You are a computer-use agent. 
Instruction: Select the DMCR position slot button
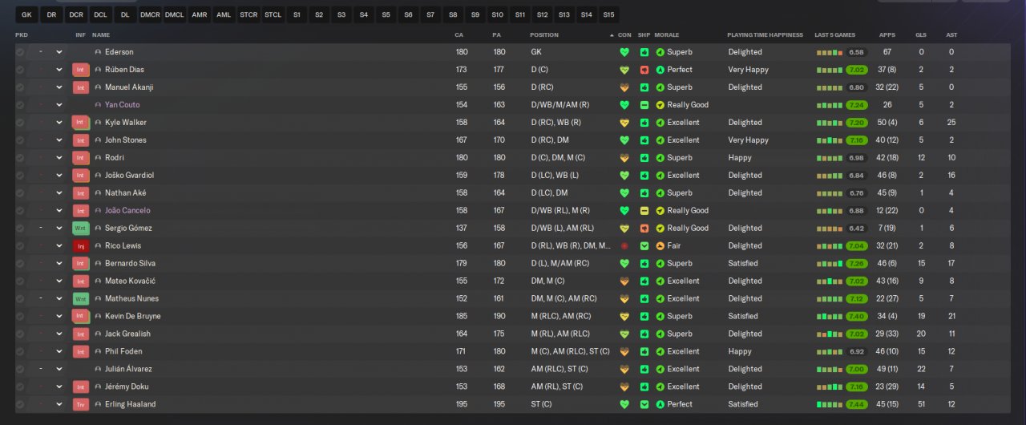tap(150, 14)
